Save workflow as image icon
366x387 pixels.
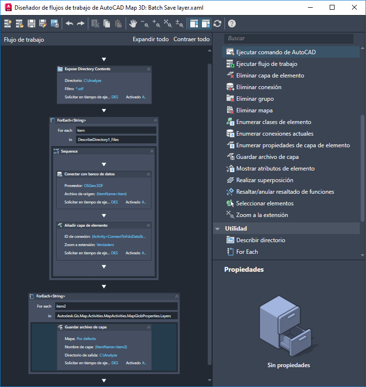click(55, 24)
